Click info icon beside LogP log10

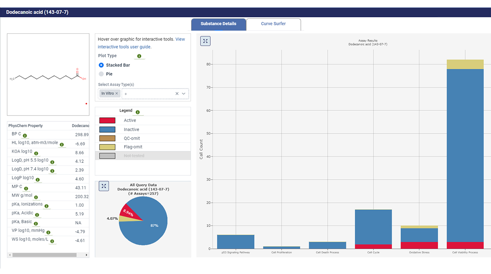click(x=38, y=180)
